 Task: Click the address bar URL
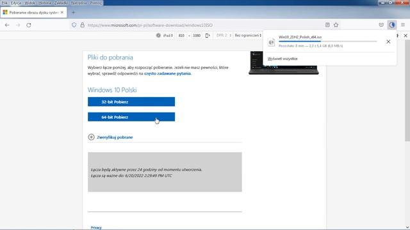[150, 25]
